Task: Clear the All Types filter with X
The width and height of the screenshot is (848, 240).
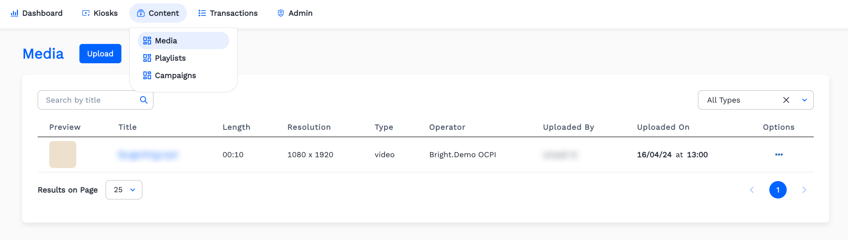Action: [786, 100]
